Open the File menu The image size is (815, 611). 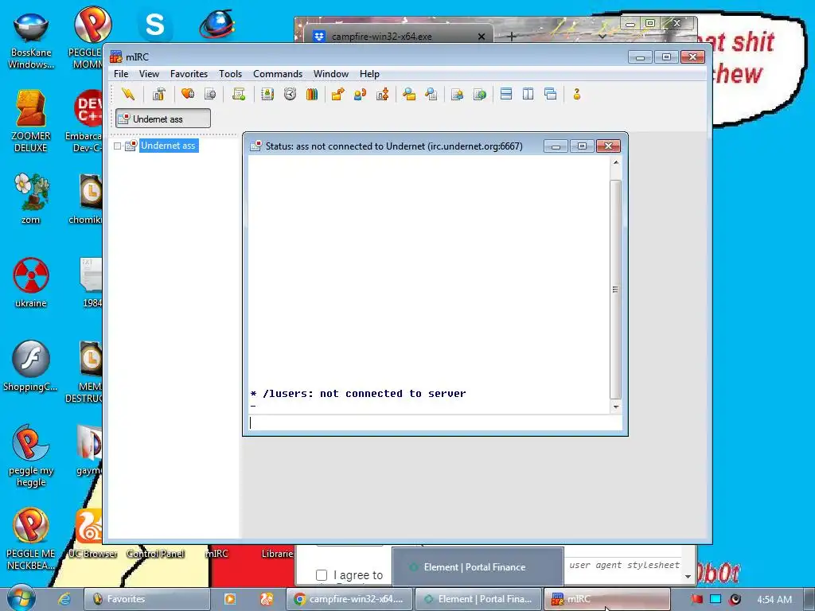[x=121, y=74]
